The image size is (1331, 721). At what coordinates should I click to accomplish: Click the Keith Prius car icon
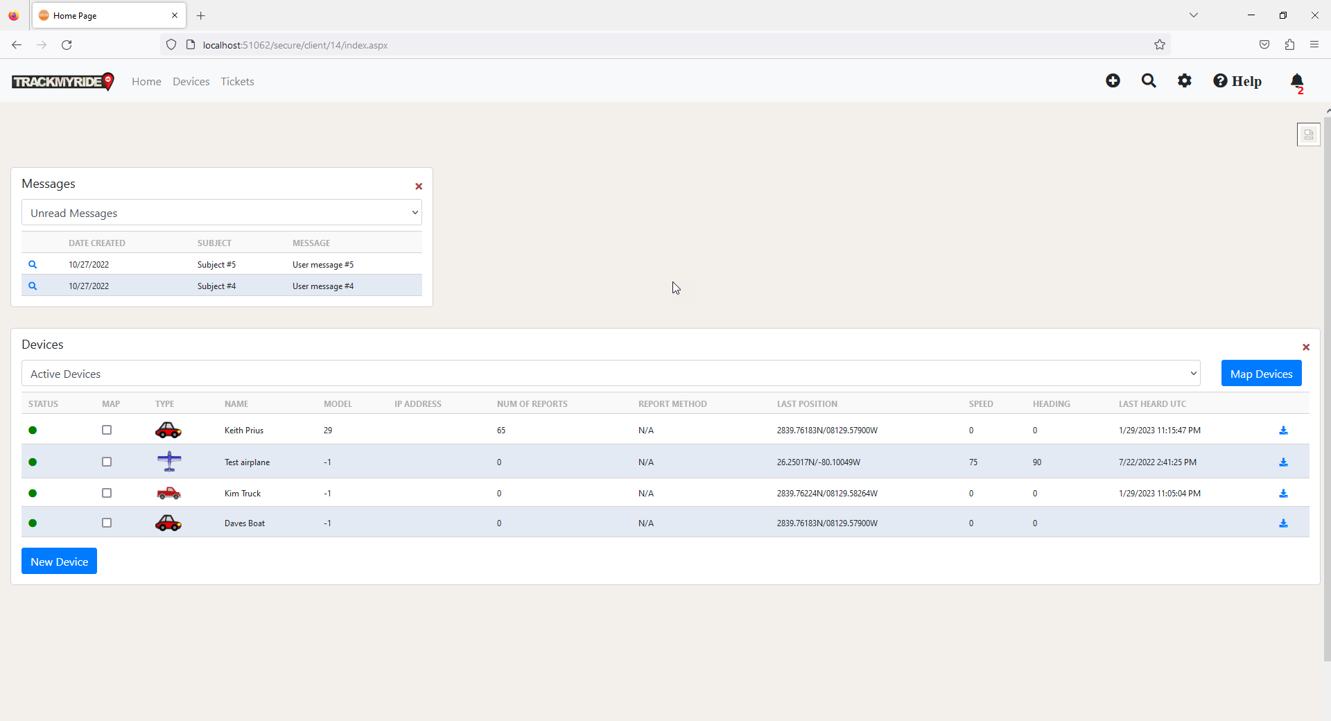(x=168, y=431)
